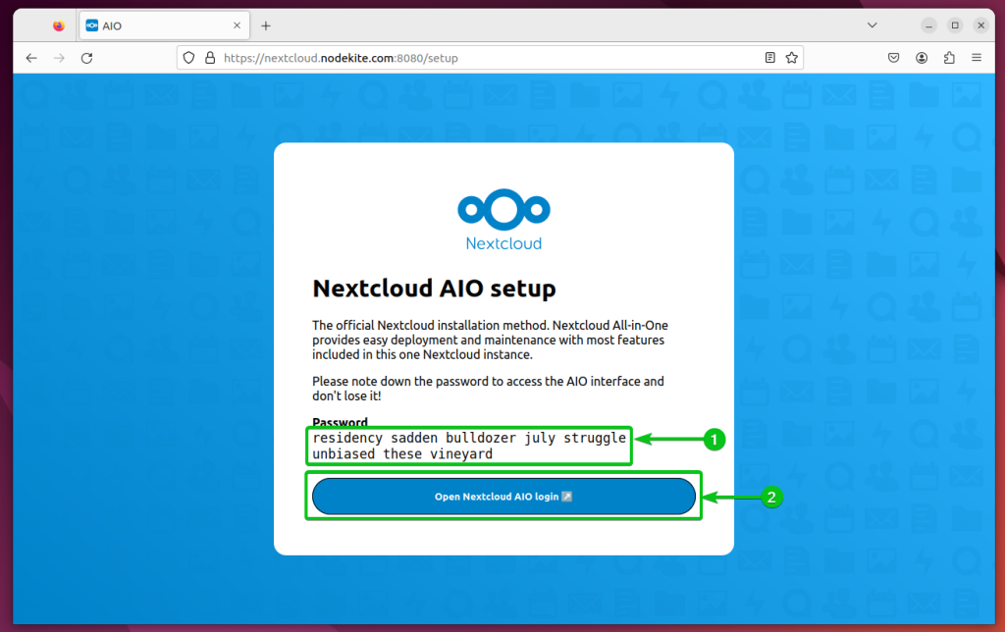
Task: Switch to reader view mode
Action: pos(769,57)
